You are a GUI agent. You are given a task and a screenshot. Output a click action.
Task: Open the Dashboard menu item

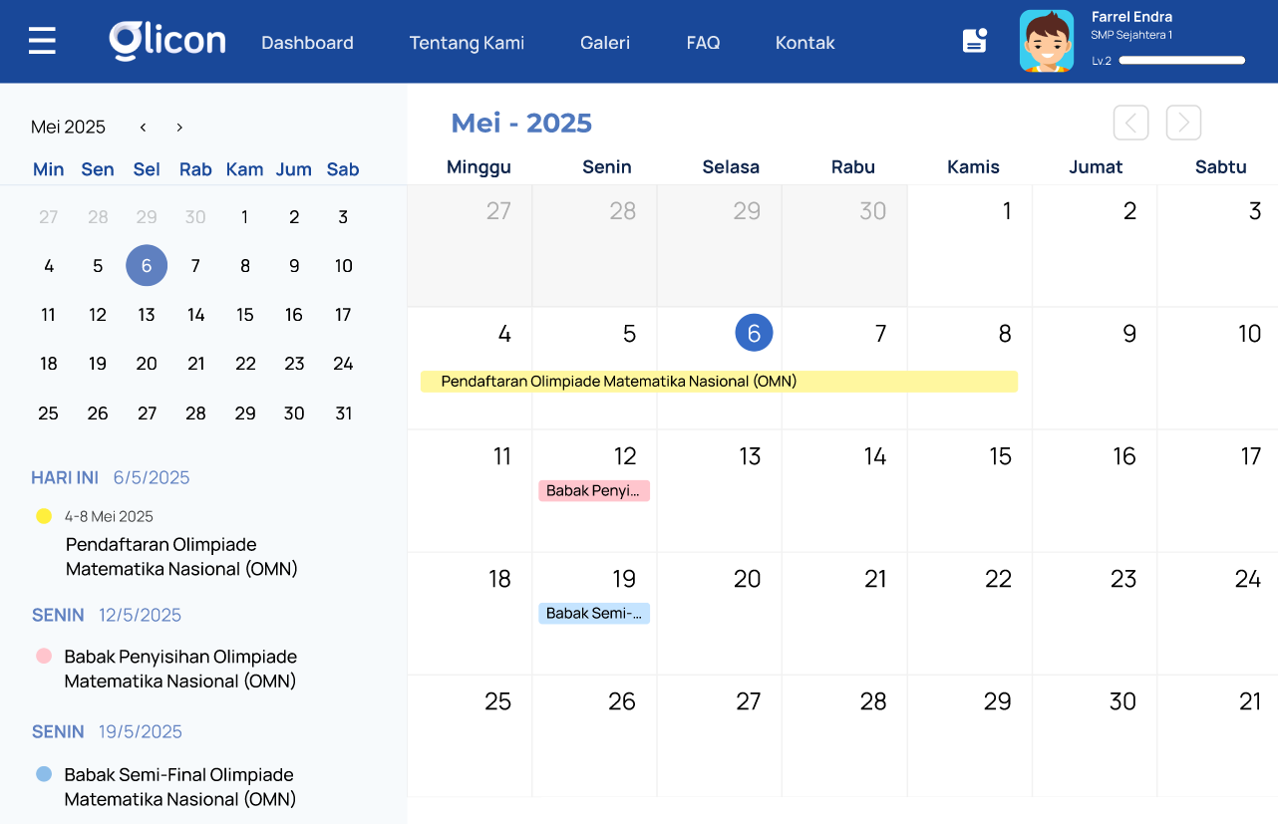(307, 43)
